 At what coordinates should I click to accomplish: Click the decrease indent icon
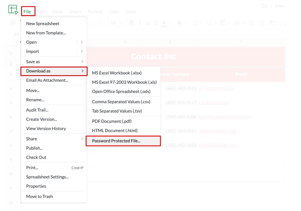[x=251, y=23]
